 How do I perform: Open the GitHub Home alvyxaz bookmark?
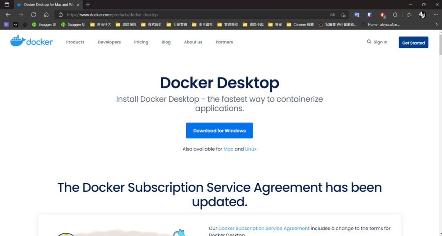[381, 25]
